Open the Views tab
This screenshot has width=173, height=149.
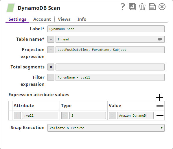coord(64,19)
